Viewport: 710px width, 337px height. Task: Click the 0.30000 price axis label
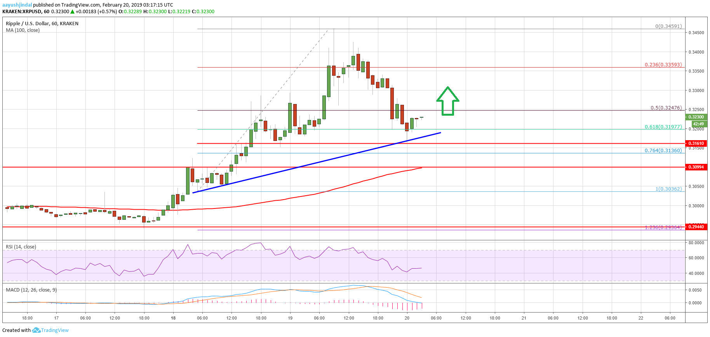tap(696, 206)
